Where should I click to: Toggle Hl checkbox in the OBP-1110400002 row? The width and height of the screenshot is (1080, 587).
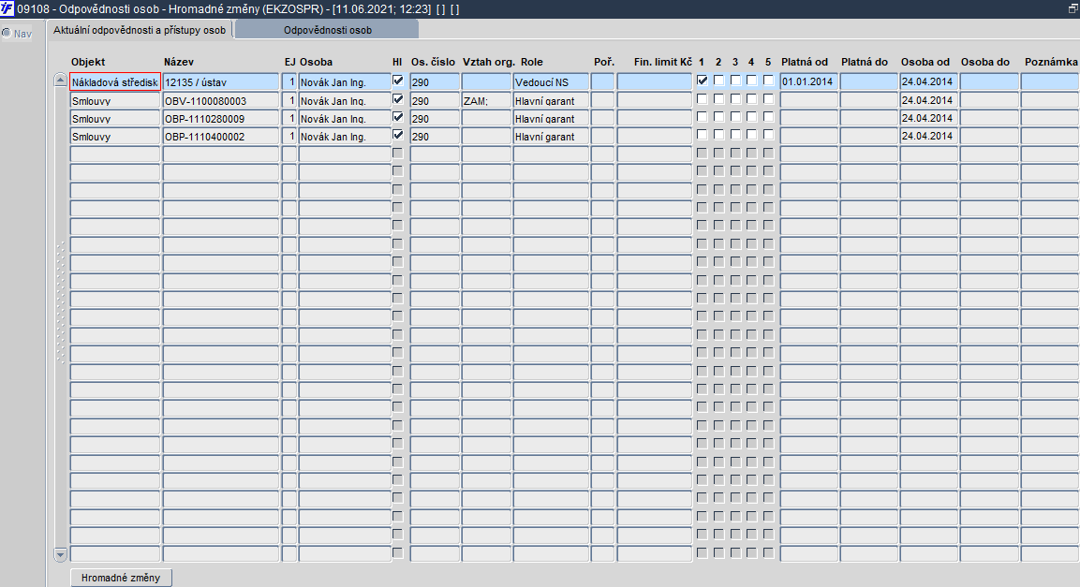click(x=397, y=135)
